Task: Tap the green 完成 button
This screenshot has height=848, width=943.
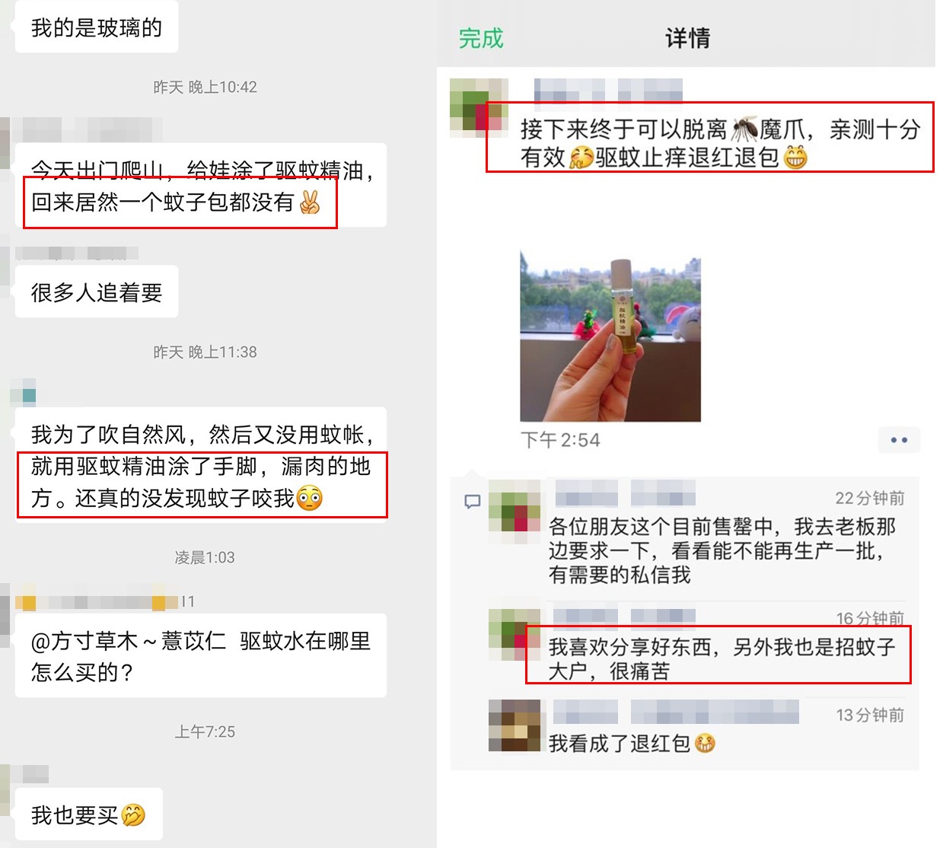Action: [x=481, y=38]
